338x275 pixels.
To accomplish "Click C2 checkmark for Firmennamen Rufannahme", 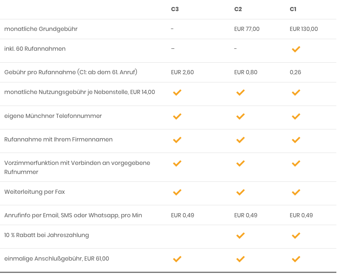I will click(x=241, y=140).
